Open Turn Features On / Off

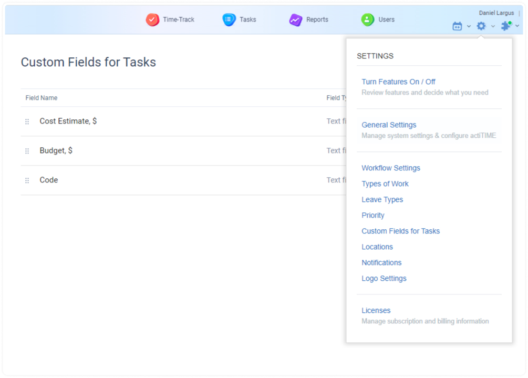pos(398,82)
